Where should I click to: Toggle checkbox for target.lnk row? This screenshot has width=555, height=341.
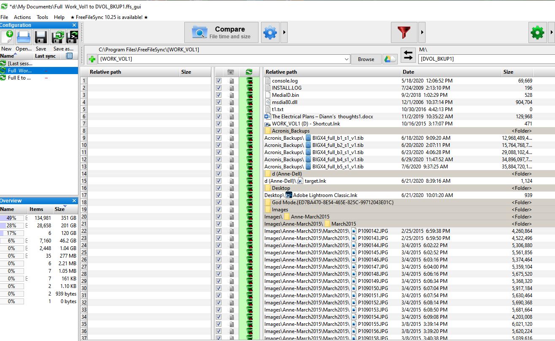pyautogui.click(x=218, y=181)
